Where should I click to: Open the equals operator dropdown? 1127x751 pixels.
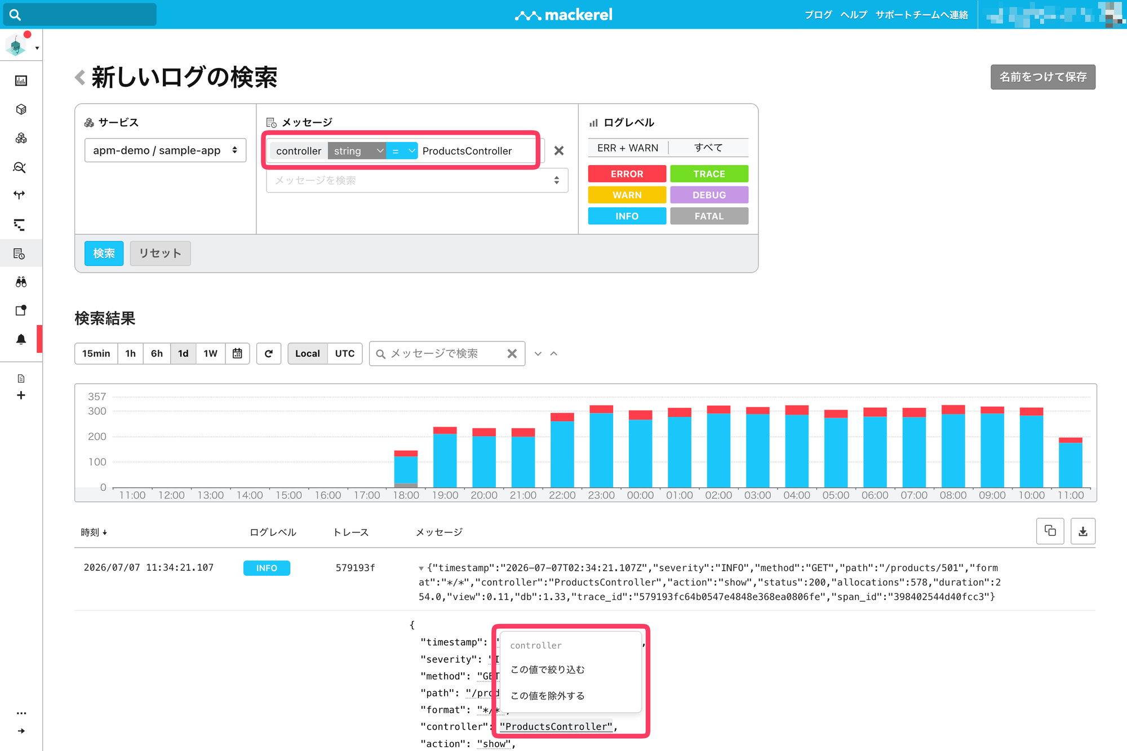tap(402, 151)
